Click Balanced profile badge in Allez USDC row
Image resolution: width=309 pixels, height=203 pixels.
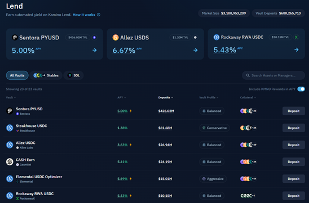tap(211, 145)
